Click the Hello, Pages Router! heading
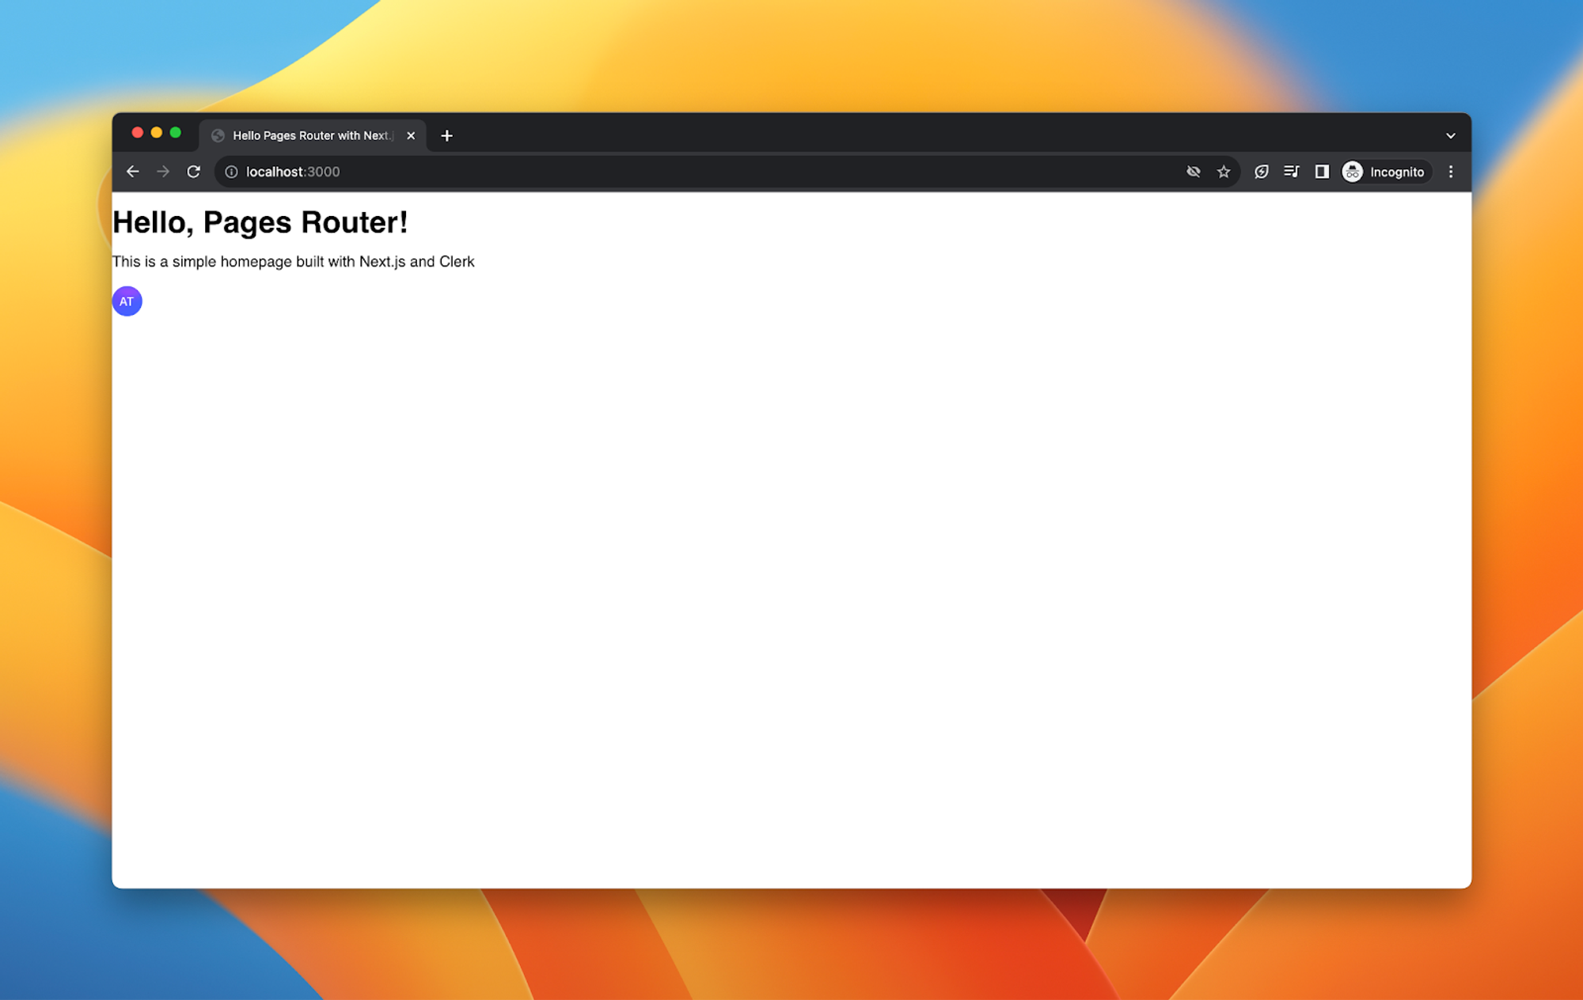 pyautogui.click(x=260, y=223)
